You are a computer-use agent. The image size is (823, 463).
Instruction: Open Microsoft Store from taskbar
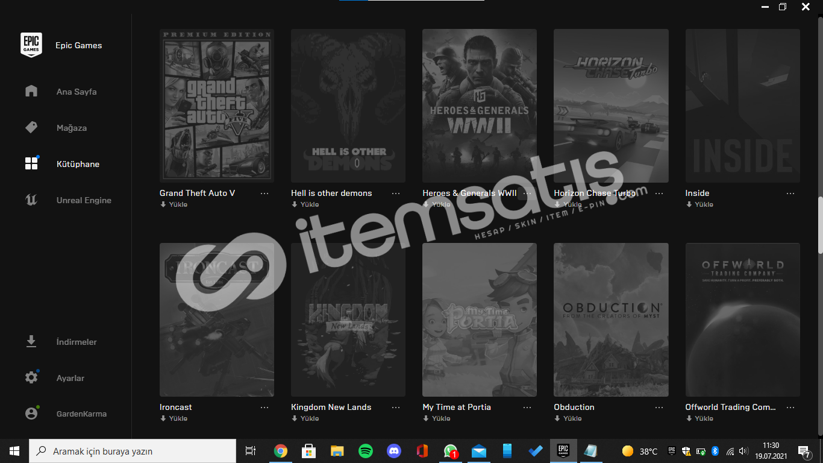coord(308,451)
